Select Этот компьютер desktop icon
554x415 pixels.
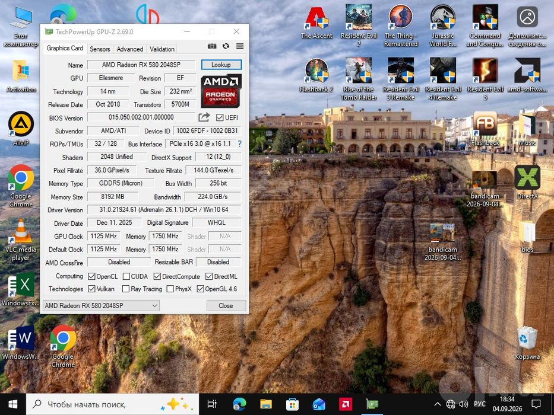[21, 27]
